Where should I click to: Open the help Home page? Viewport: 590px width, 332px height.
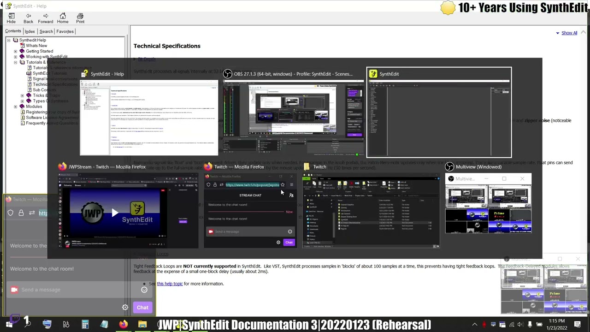63,18
